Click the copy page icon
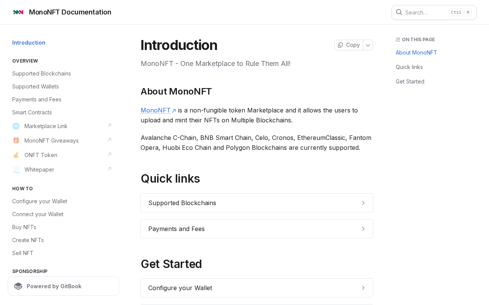Screen dimensions: 489x305 pyautogui.click(x=340, y=45)
